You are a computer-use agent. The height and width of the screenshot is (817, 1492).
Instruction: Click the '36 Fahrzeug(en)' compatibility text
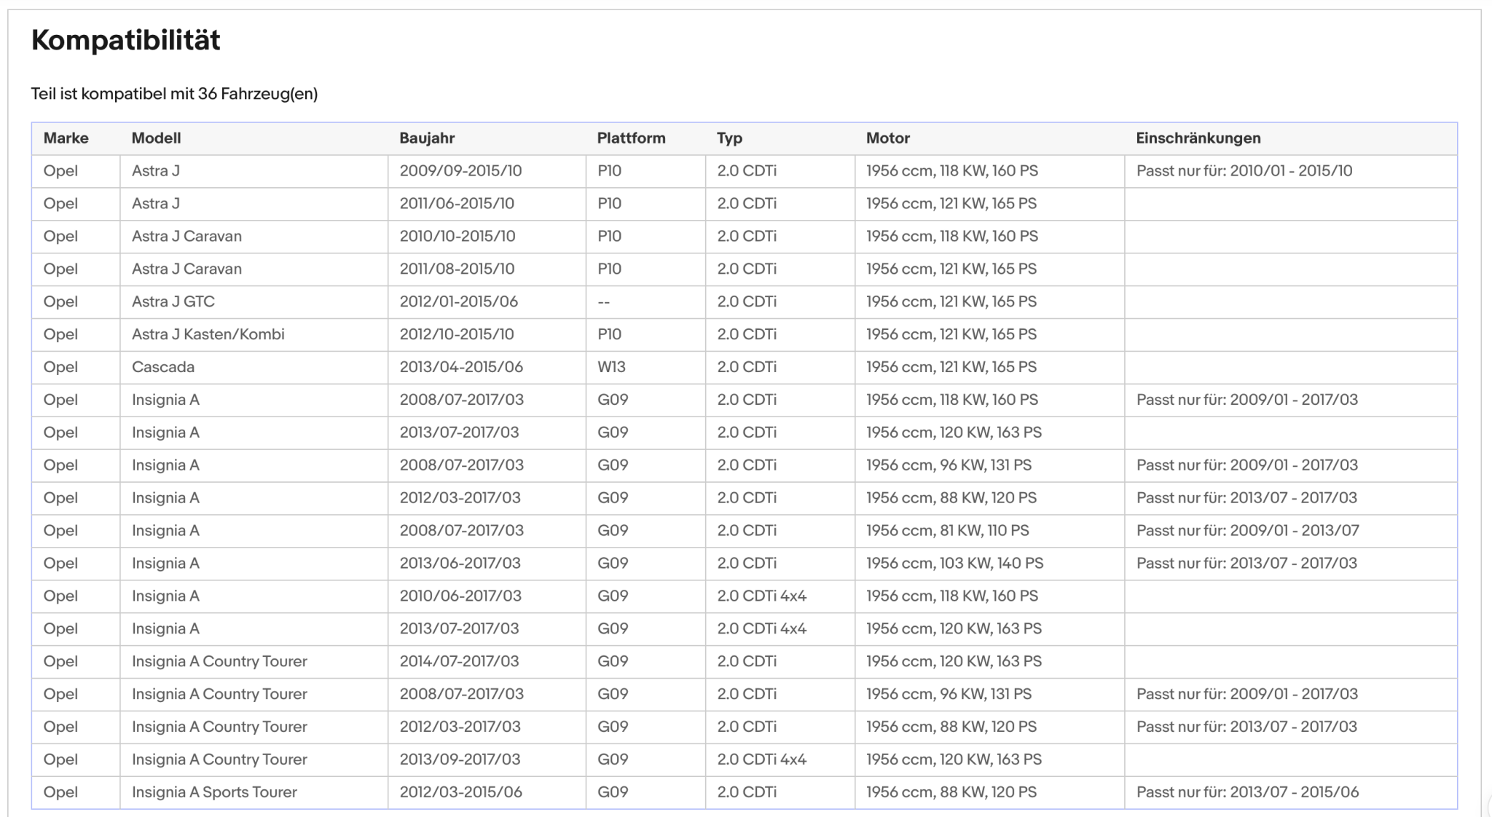[x=258, y=94]
